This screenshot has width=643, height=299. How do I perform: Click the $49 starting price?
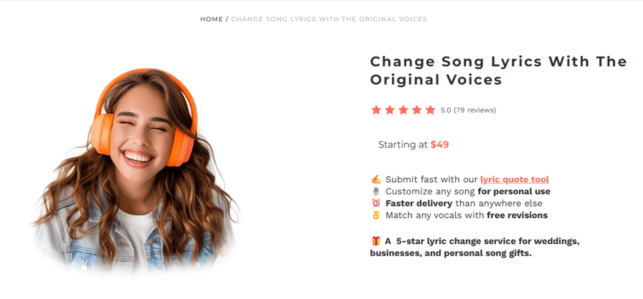pyautogui.click(x=440, y=144)
